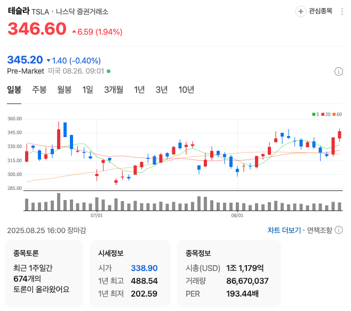Image resolution: width=351 pixels, height=311 pixels.
Task: Click the 미국 08.26. 09:01 timestamp
Action: (76, 71)
